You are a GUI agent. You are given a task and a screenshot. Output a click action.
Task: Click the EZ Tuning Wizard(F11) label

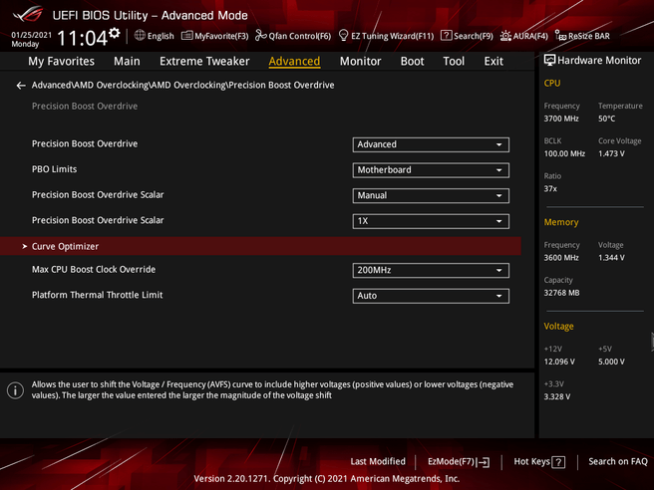click(x=393, y=36)
